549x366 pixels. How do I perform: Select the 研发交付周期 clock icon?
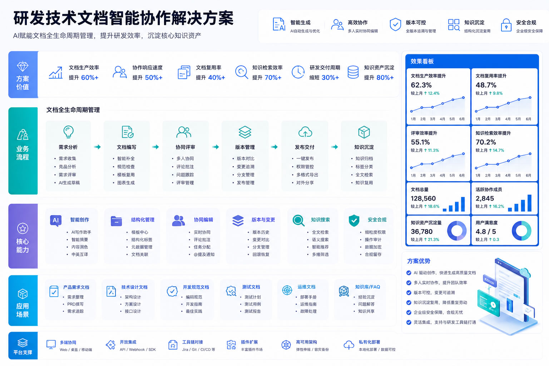click(x=298, y=72)
